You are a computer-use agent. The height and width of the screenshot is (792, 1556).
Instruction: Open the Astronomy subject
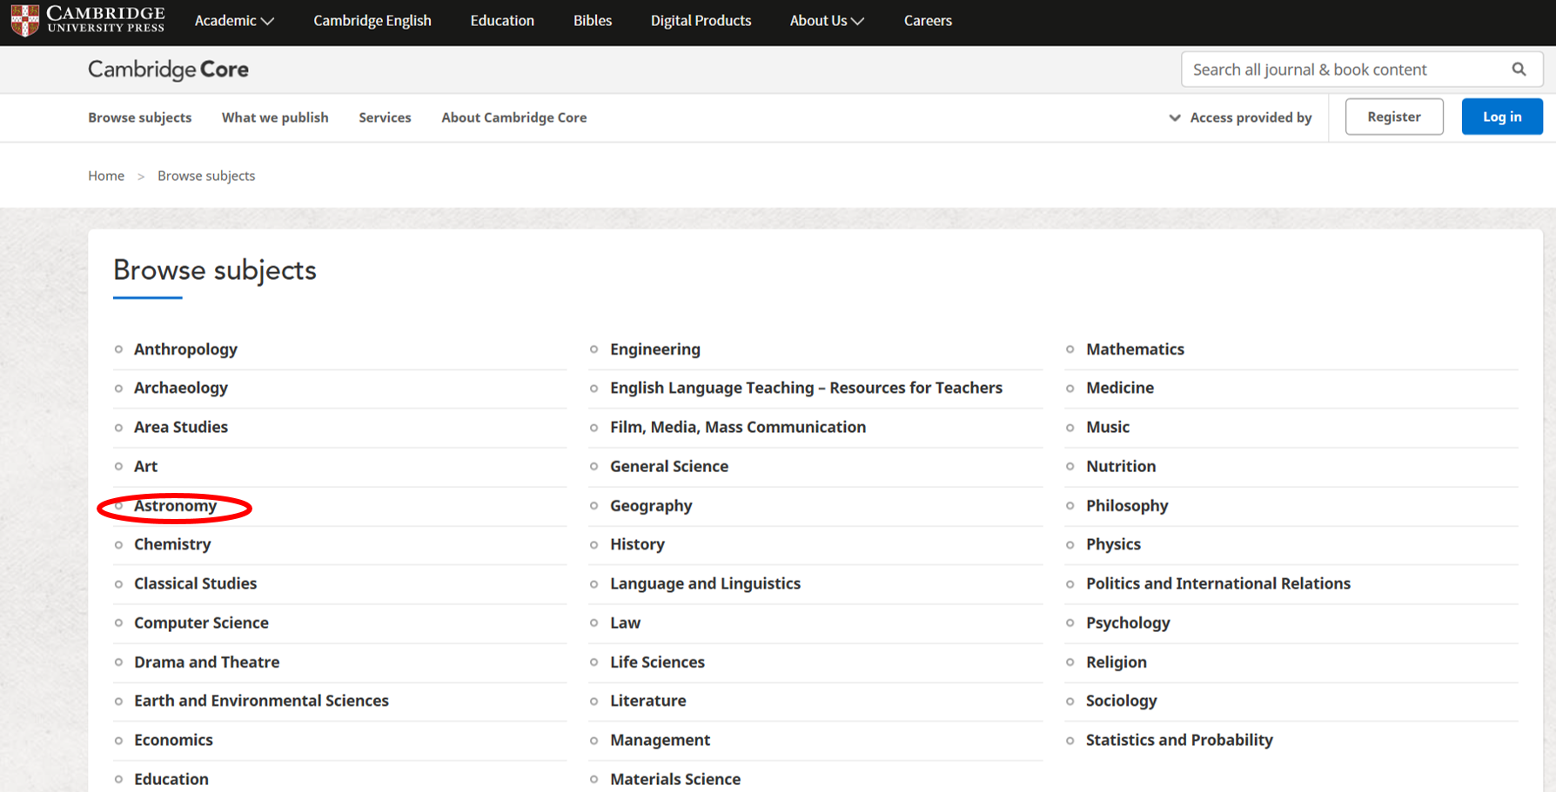[x=175, y=505]
